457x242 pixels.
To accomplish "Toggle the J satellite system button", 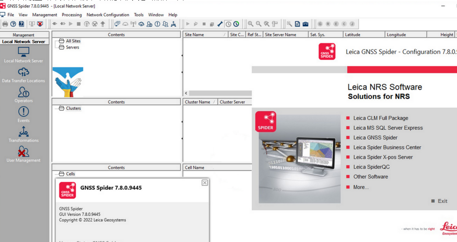I will (352, 24).
